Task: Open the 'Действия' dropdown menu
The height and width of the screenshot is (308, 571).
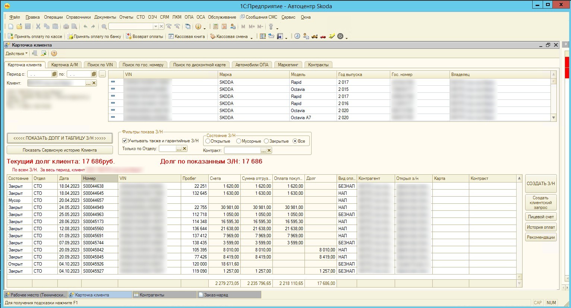Action: click(16, 54)
